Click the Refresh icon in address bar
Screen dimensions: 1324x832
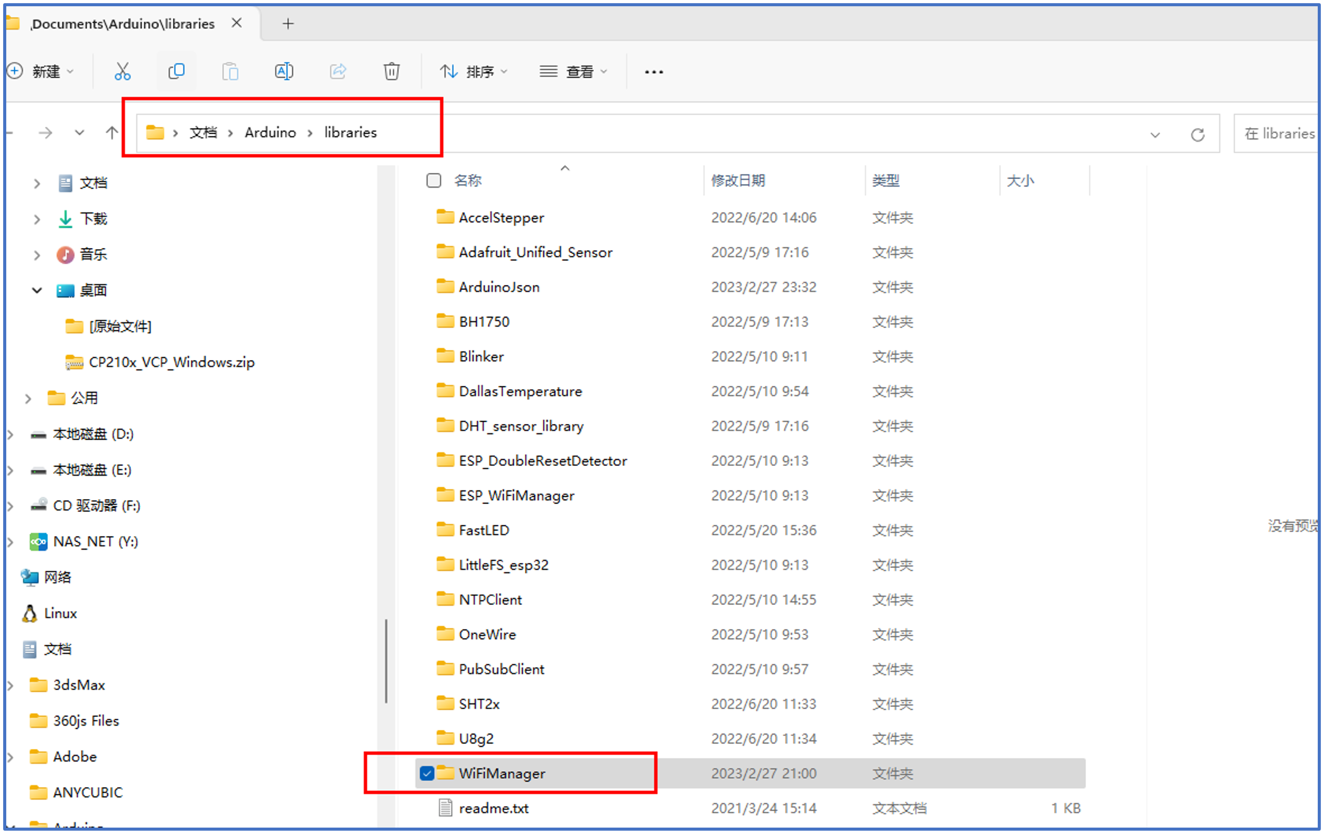1197,134
